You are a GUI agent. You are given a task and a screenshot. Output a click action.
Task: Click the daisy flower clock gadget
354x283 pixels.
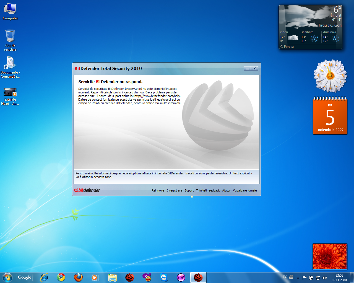point(330,76)
